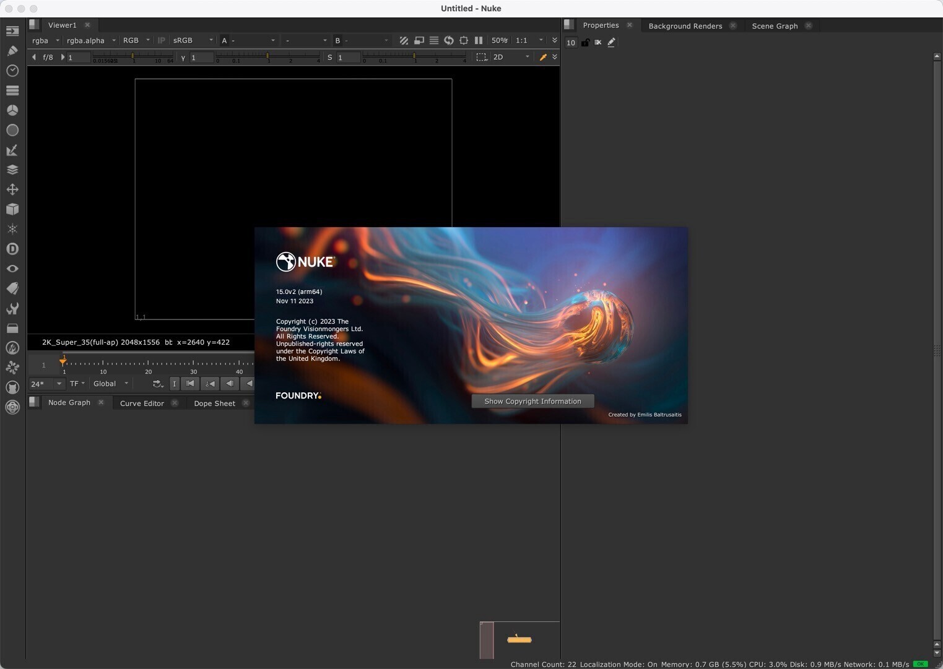Open the A input dropdown
Viewport: 943px width, 669px height.
pos(248,40)
